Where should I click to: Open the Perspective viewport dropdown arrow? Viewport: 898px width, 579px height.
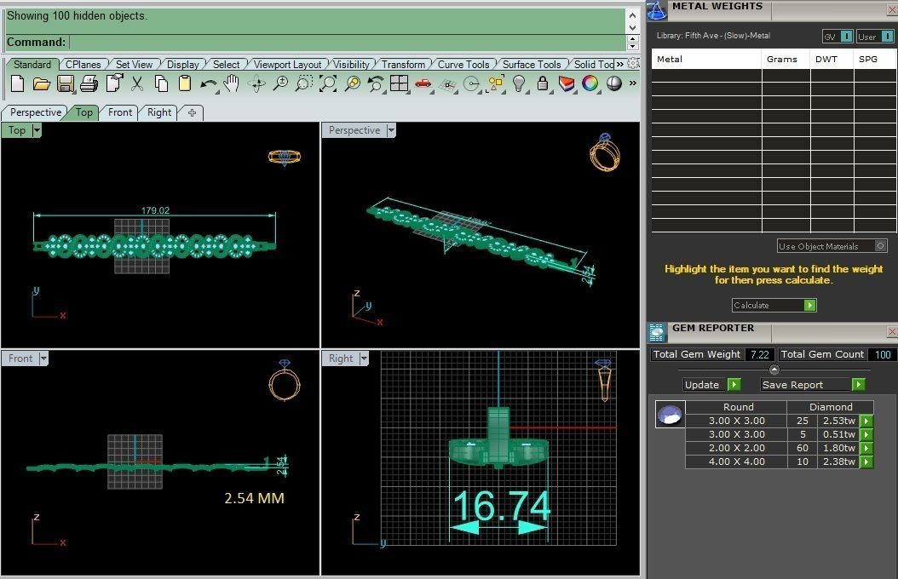391,130
